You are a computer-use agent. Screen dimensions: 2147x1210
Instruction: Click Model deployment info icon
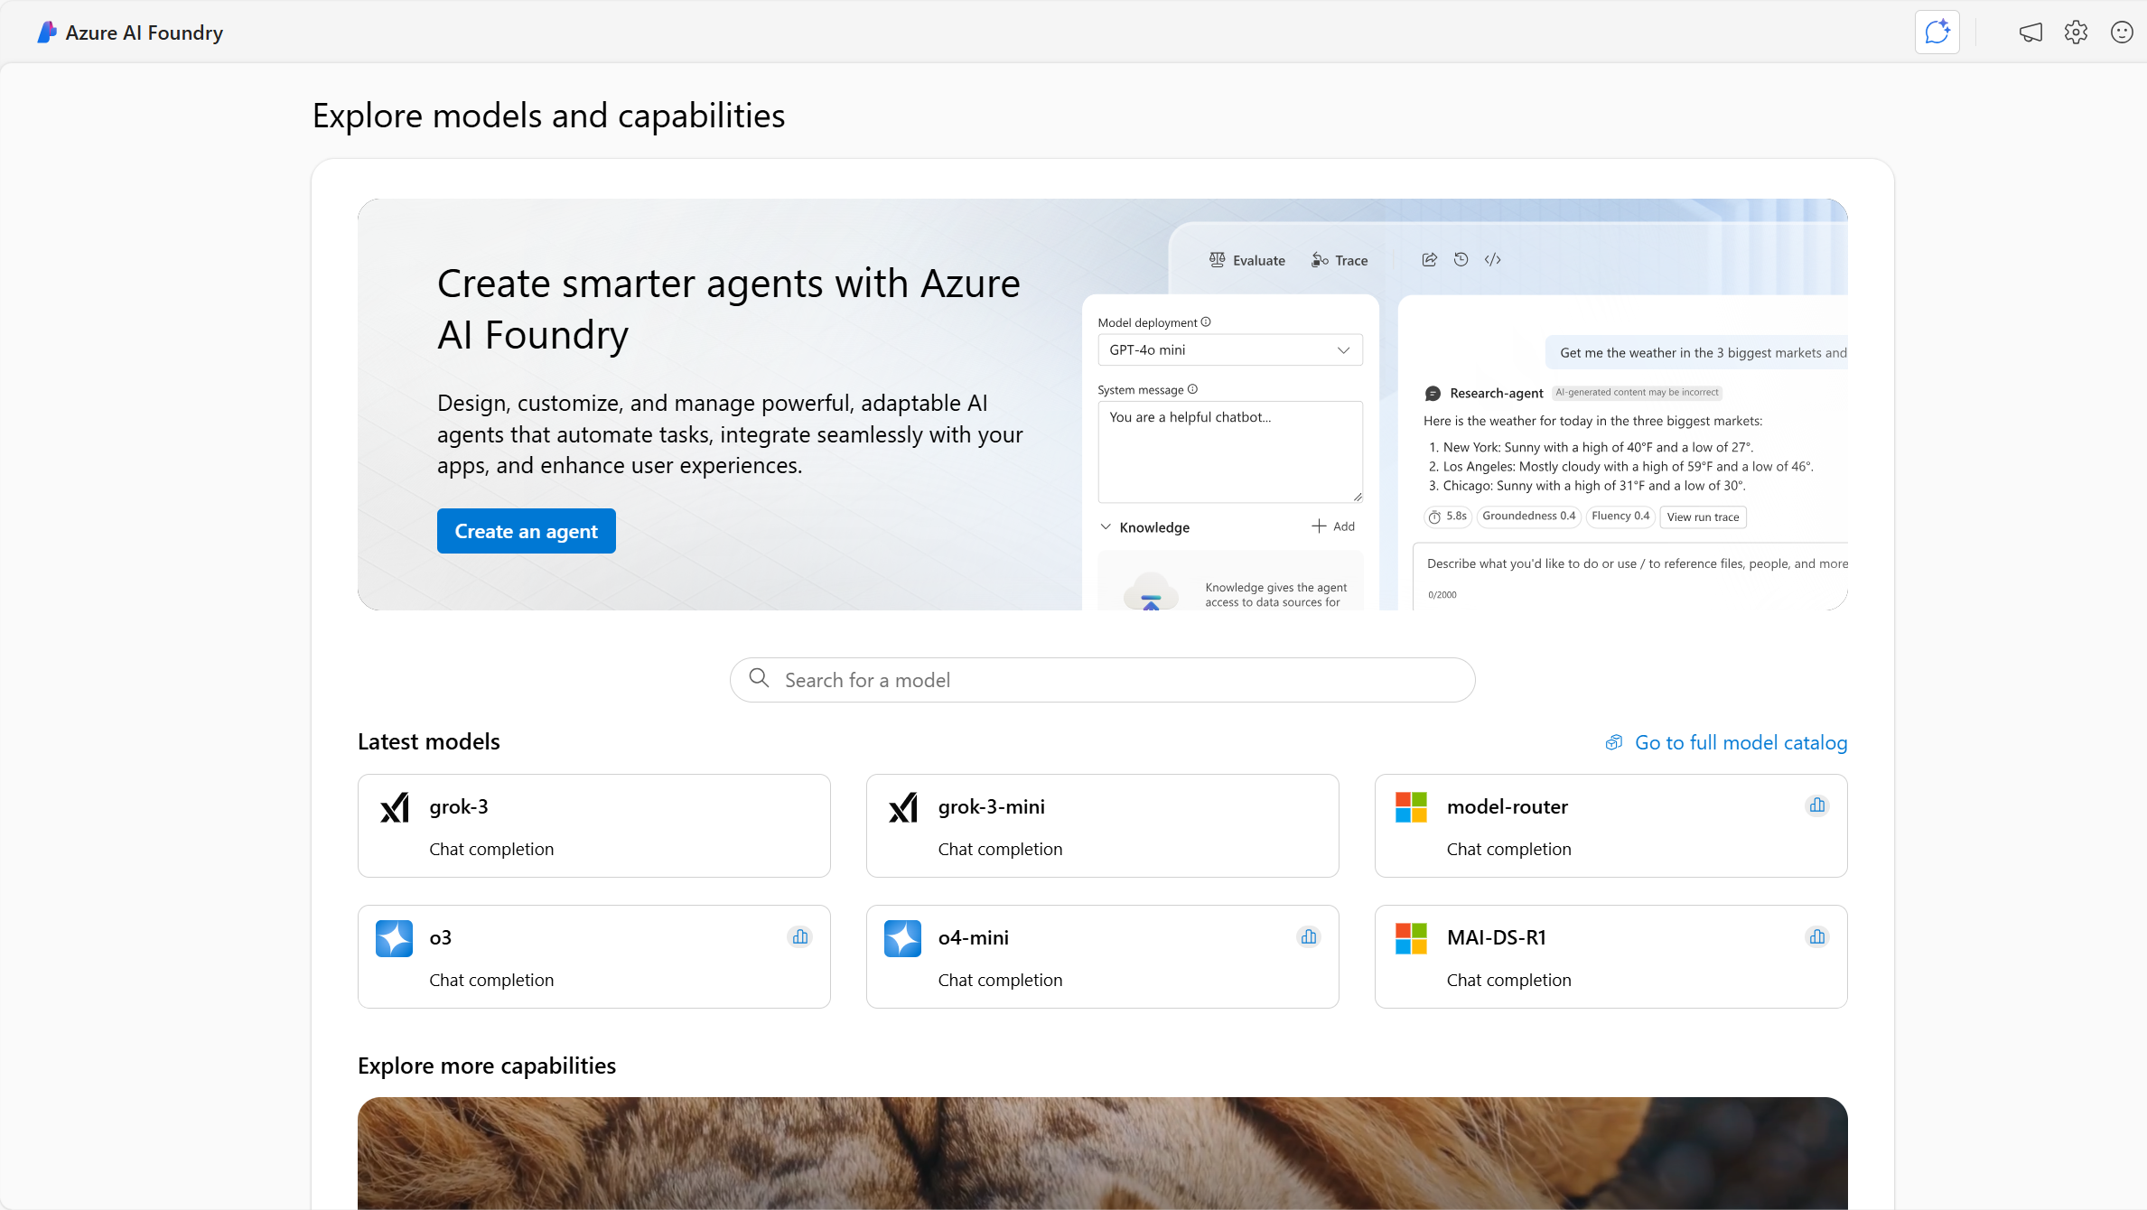click(x=1206, y=322)
